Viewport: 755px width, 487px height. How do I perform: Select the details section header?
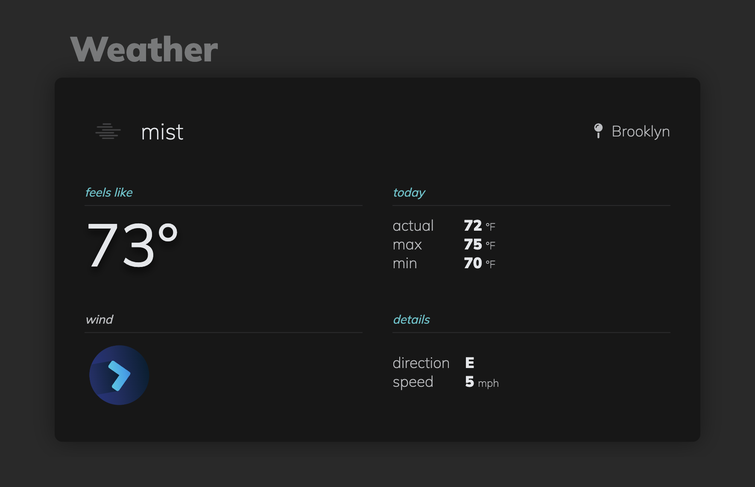point(411,319)
